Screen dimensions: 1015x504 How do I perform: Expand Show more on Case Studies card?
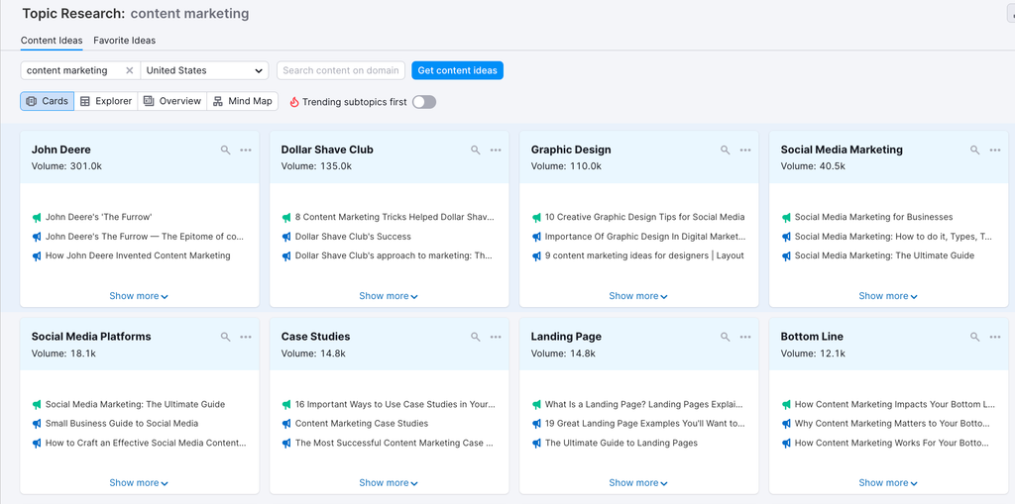389,483
